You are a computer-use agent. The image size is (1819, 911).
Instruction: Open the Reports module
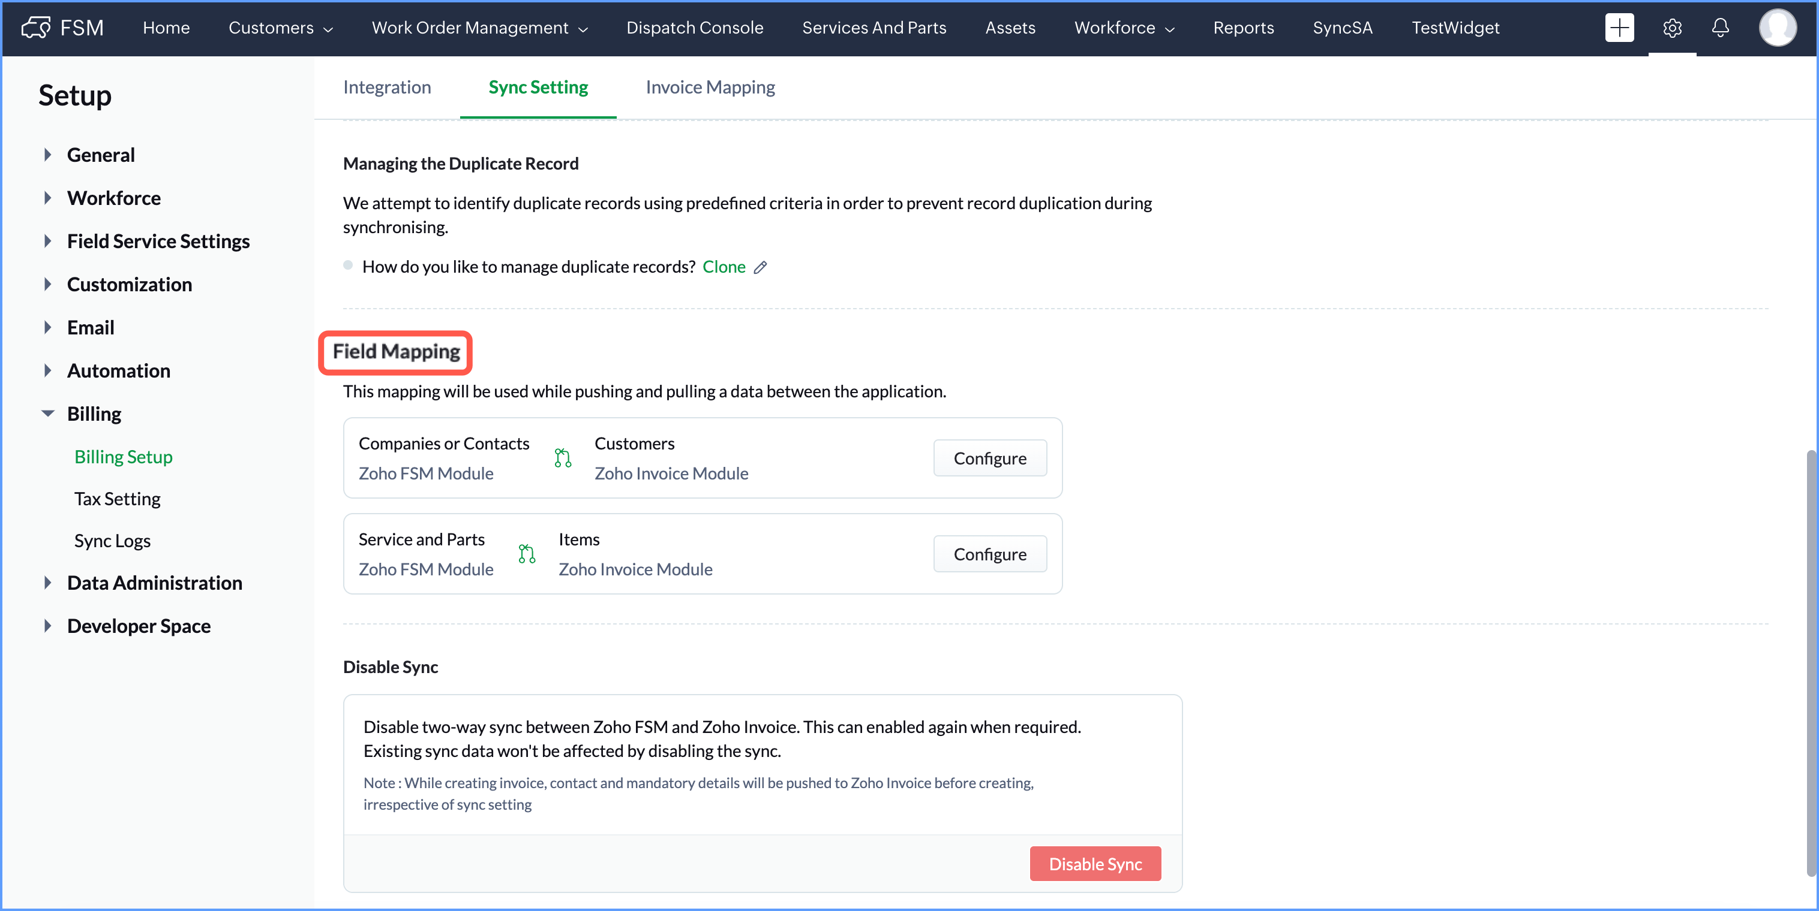point(1243,28)
